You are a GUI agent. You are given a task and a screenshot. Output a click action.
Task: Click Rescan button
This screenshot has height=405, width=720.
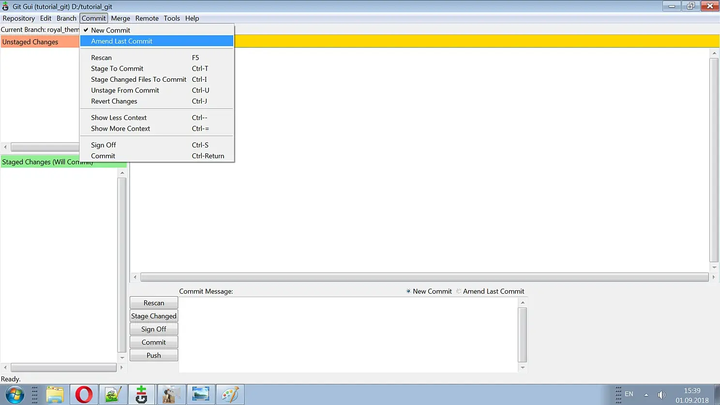[x=154, y=303]
